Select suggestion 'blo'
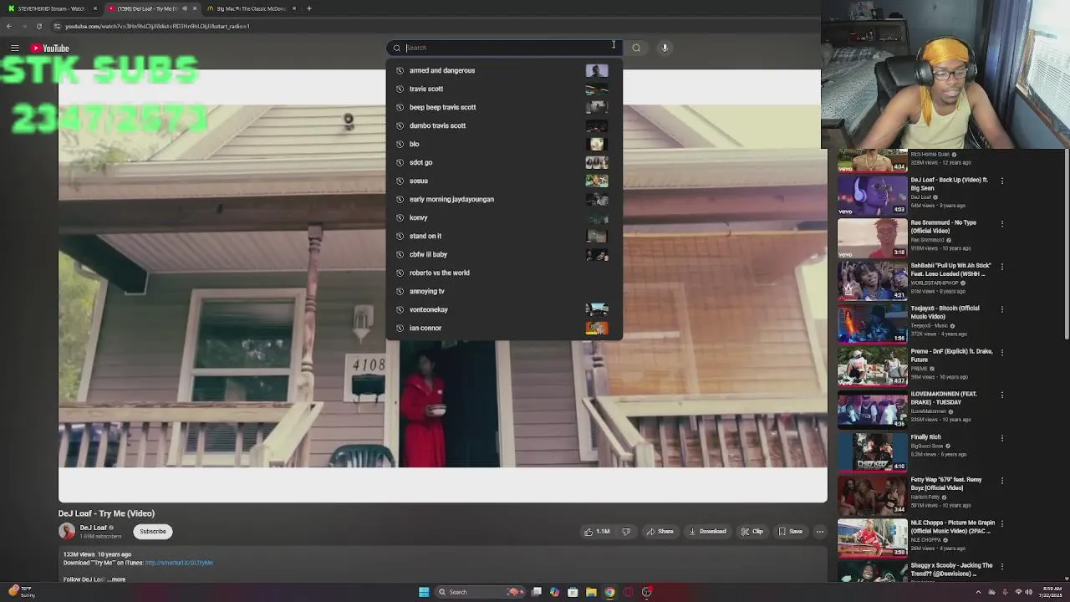1070x602 pixels. [x=504, y=144]
